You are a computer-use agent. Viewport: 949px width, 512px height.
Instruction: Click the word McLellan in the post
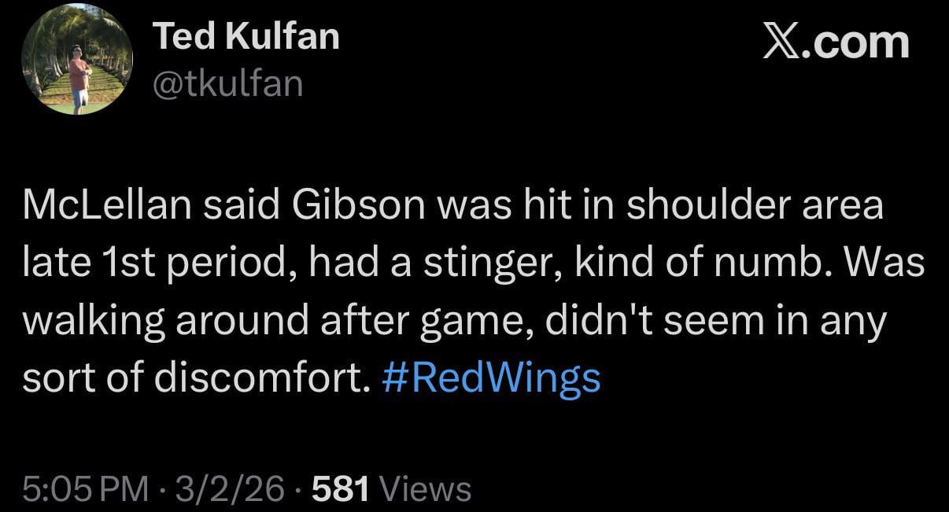(109, 206)
